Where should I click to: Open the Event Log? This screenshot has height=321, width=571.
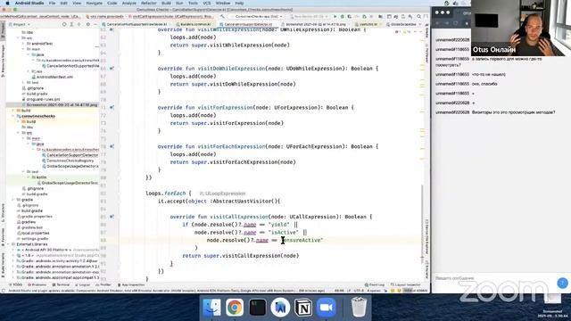click(x=375, y=285)
